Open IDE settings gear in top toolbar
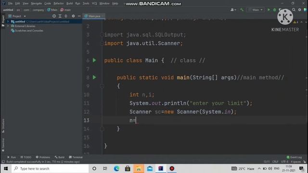Screen dimensions: 308x173 (299, 10)
